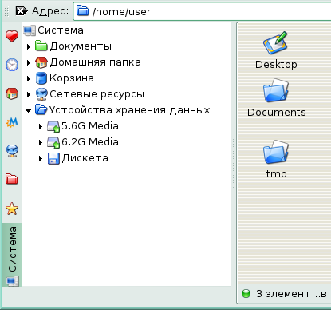The image size is (331, 310).
Task: Open the home folder sidebar tab icon
Action: [12, 93]
